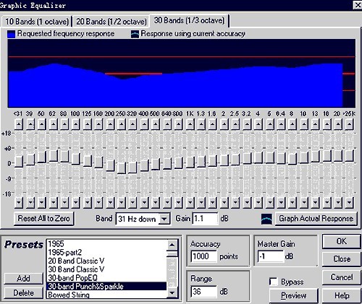Click the down arrow below the 250 band

[x=122, y=203]
